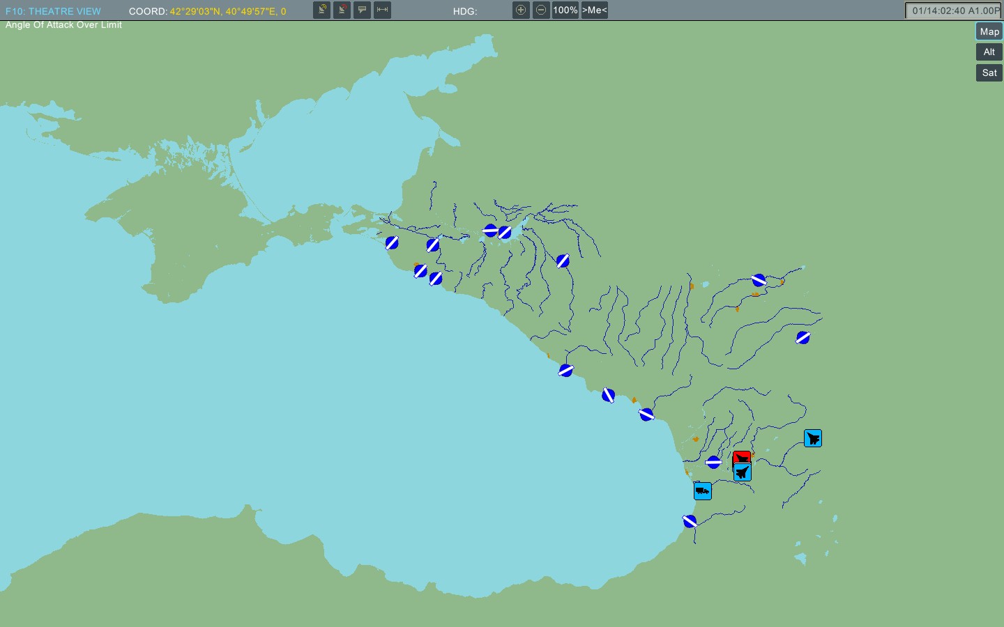This screenshot has height=627, width=1004.
Task: Toggle the map labels icon
Action: click(x=362, y=10)
